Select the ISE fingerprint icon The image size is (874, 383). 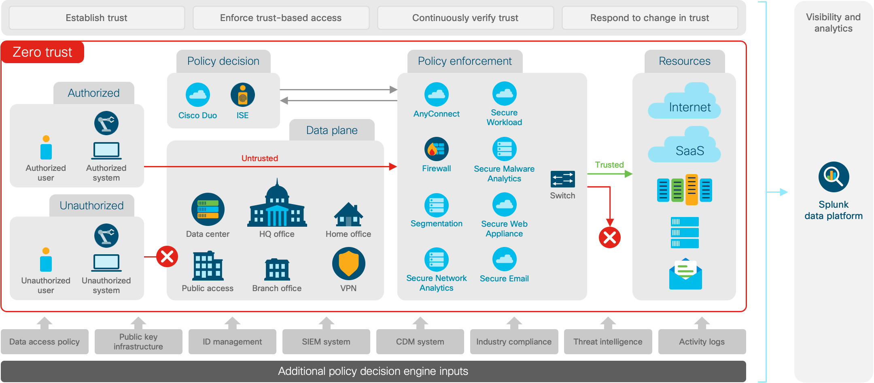(242, 95)
